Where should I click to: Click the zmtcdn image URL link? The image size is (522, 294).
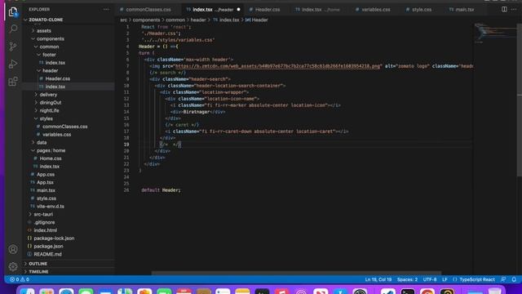pyautogui.click(x=277, y=66)
